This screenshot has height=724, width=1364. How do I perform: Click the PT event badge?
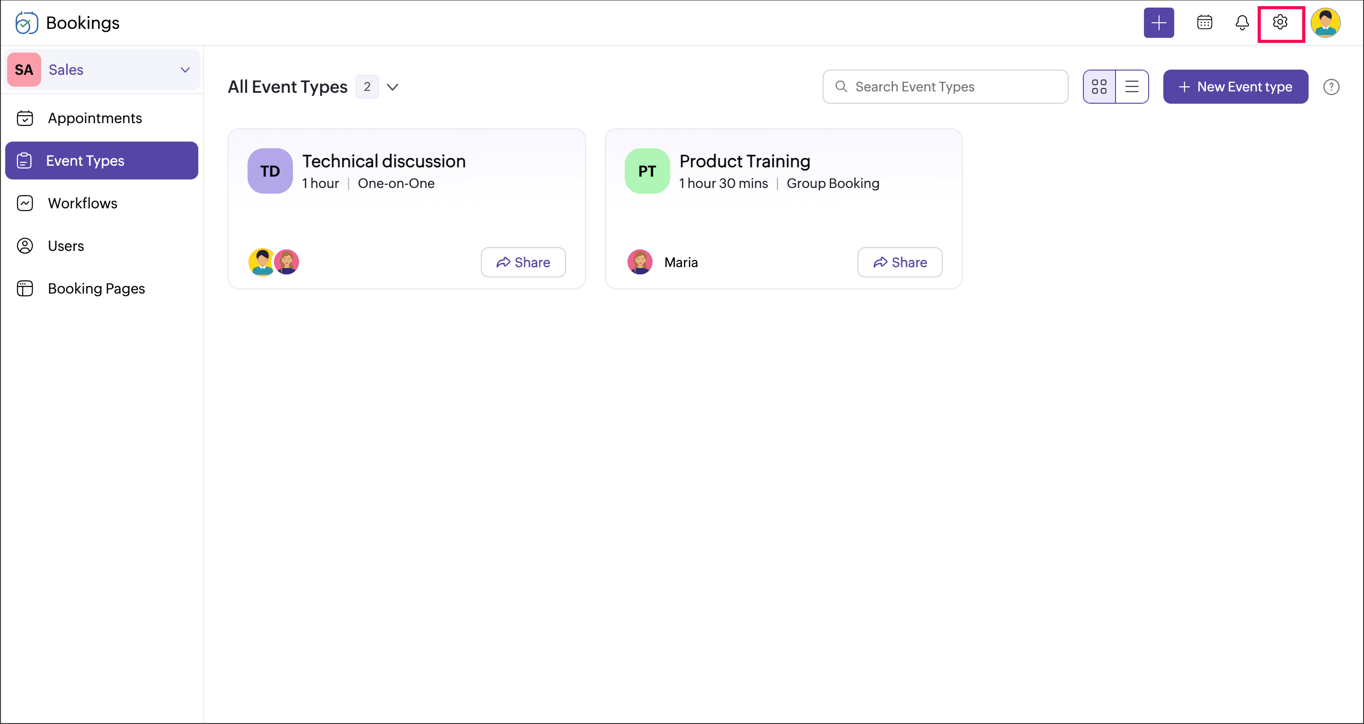[x=647, y=171]
